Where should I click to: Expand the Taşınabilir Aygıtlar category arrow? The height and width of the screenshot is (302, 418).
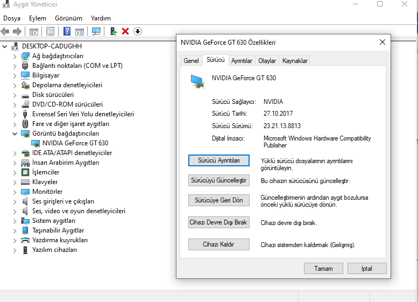[15, 230]
